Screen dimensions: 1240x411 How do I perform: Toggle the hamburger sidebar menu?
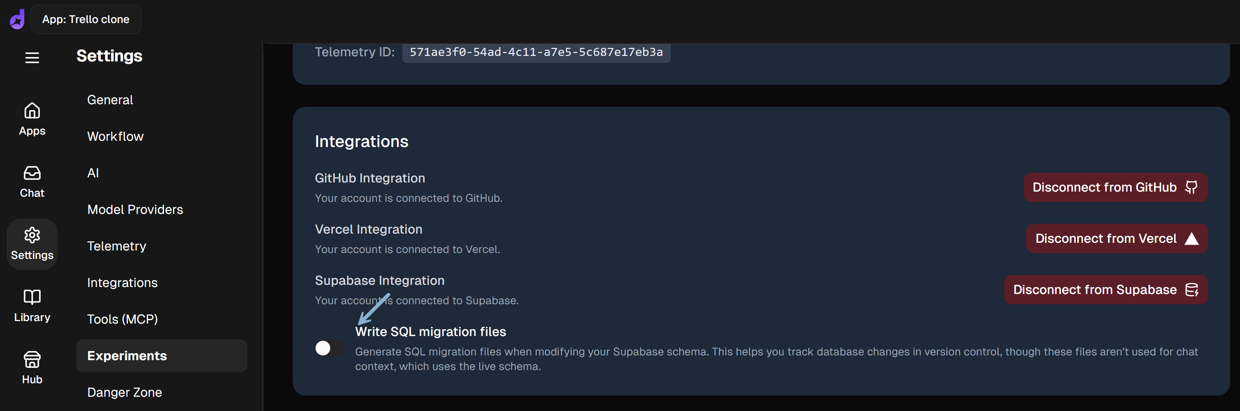click(32, 58)
